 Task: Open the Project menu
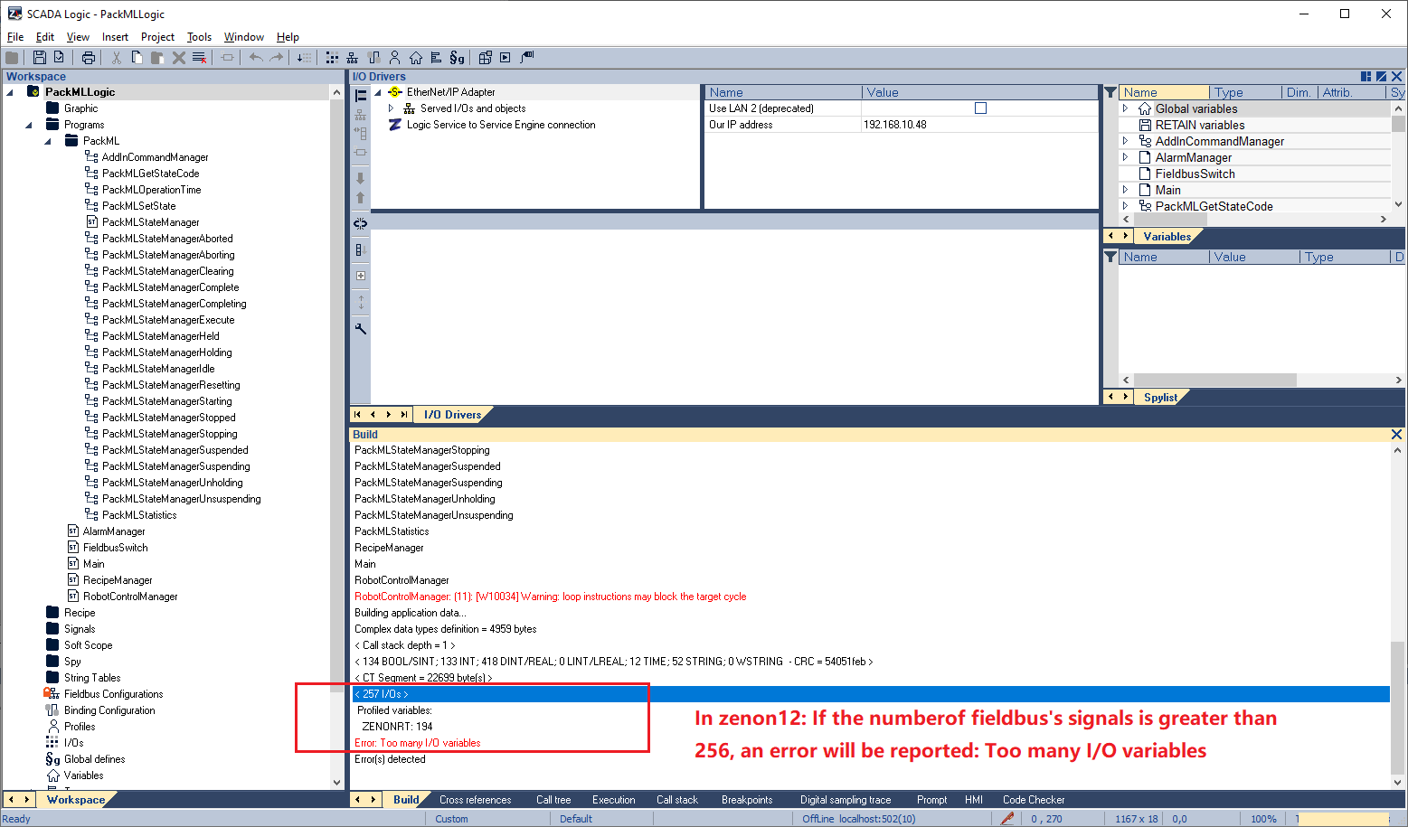point(157,37)
